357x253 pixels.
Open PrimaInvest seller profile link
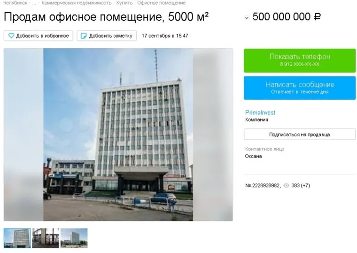260,112
